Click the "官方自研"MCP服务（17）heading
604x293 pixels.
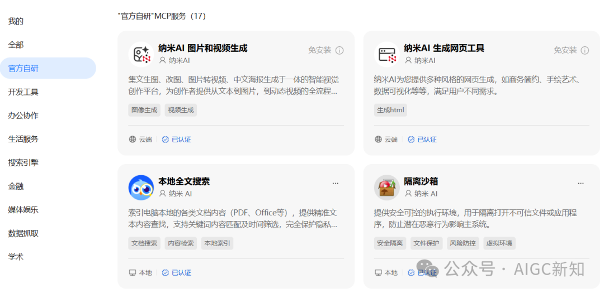click(162, 16)
